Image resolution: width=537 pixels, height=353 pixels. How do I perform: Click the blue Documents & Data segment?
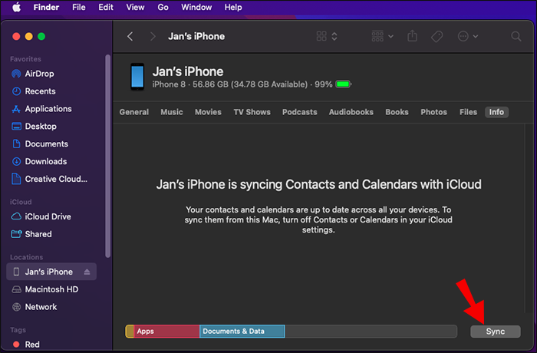coord(242,332)
